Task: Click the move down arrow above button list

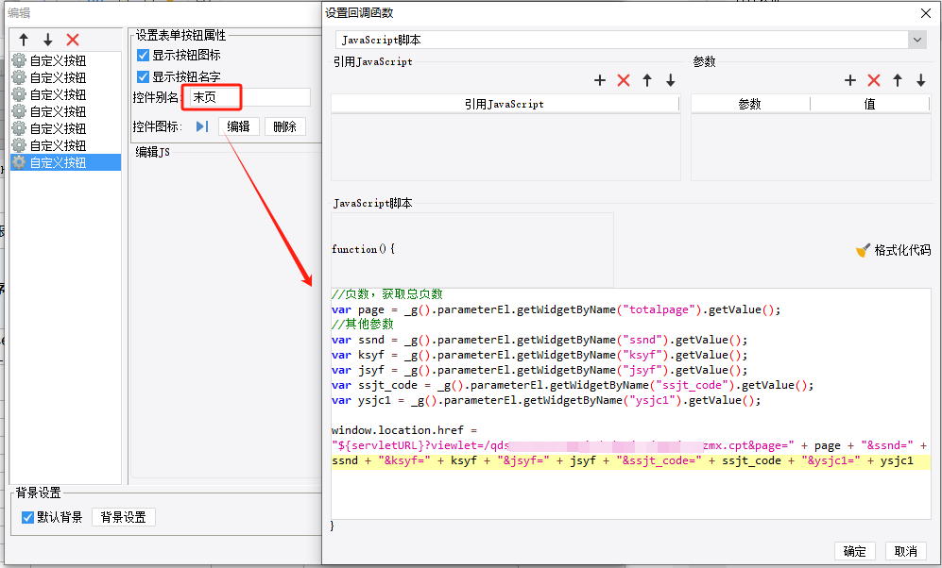Action: coord(48,40)
